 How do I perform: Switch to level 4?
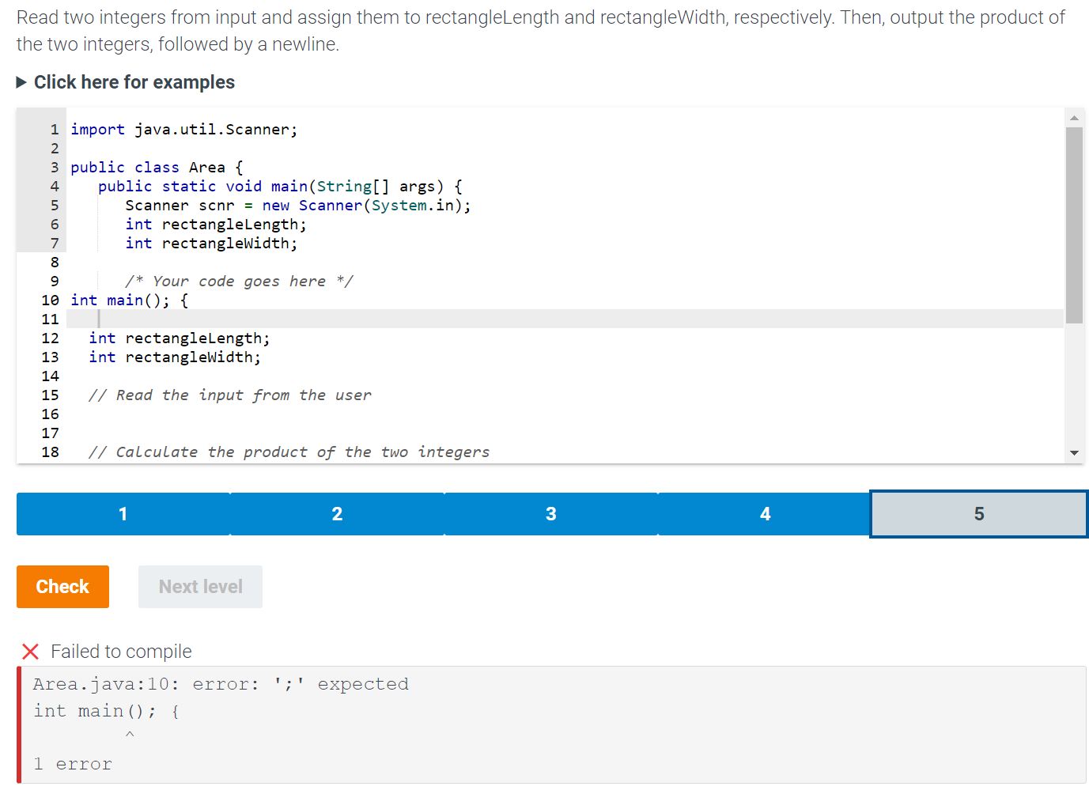click(765, 514)
